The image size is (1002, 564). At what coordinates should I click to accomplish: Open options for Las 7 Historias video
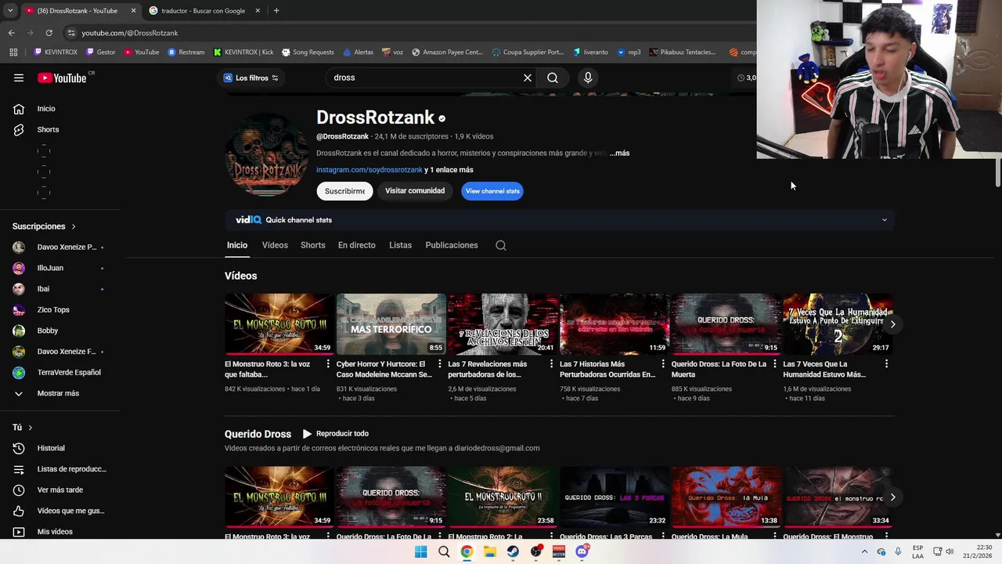(x=663, y=364)
